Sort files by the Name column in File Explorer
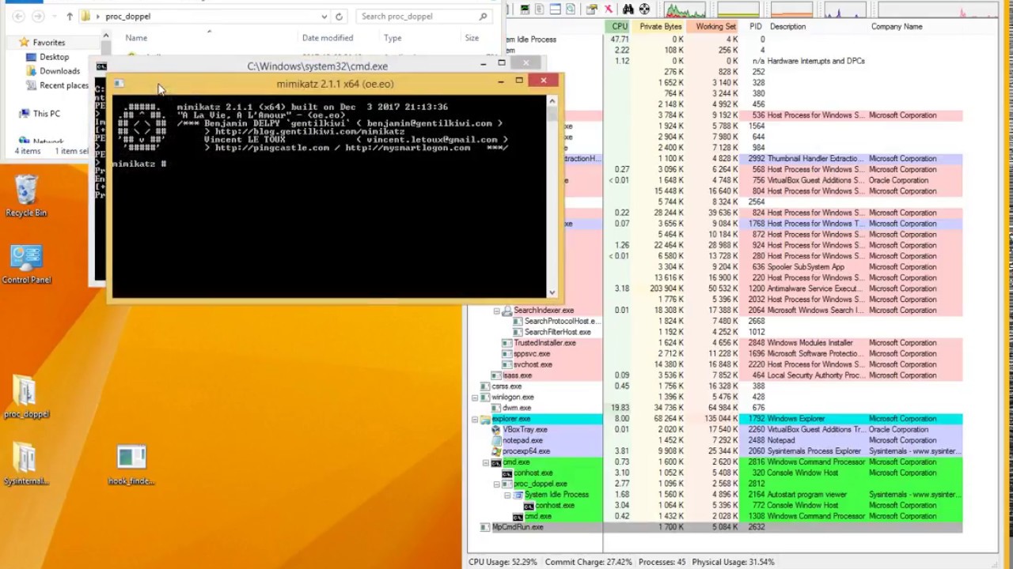Viewport: 1013px width, 569px height. (x=136, y=38)
